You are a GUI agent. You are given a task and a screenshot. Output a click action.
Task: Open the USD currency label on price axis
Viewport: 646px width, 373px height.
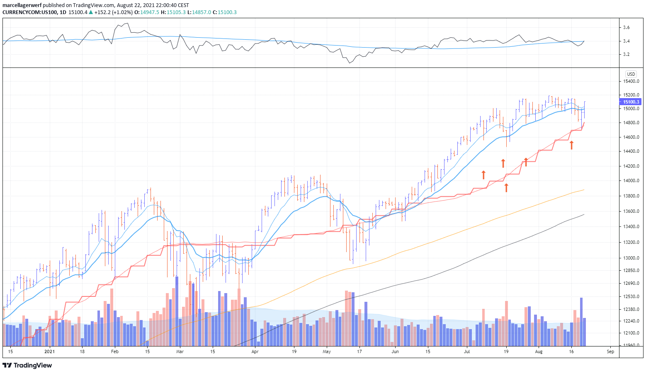click(631, 74)
